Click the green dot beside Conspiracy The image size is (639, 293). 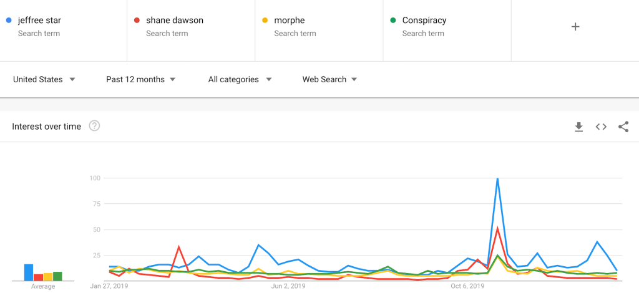(x=393, y=21)
